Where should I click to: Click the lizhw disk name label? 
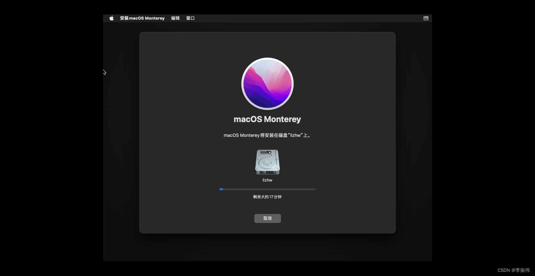[267, 180]
